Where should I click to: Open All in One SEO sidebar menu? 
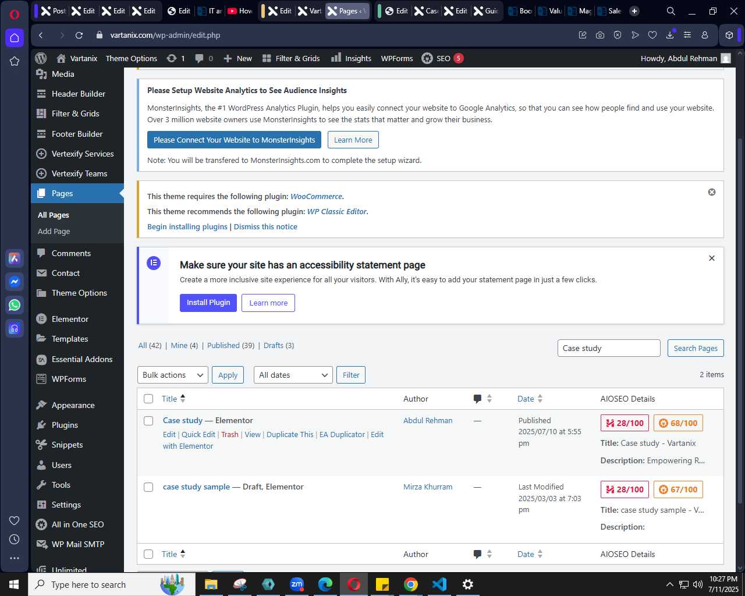pyautogui.click(x=77, y=524)
